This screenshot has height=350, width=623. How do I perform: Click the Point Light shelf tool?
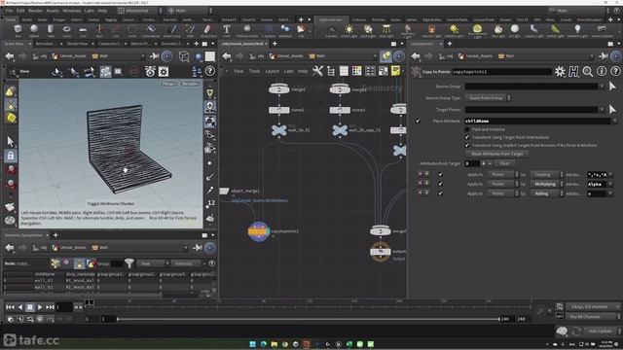click(x=348, y=30)
